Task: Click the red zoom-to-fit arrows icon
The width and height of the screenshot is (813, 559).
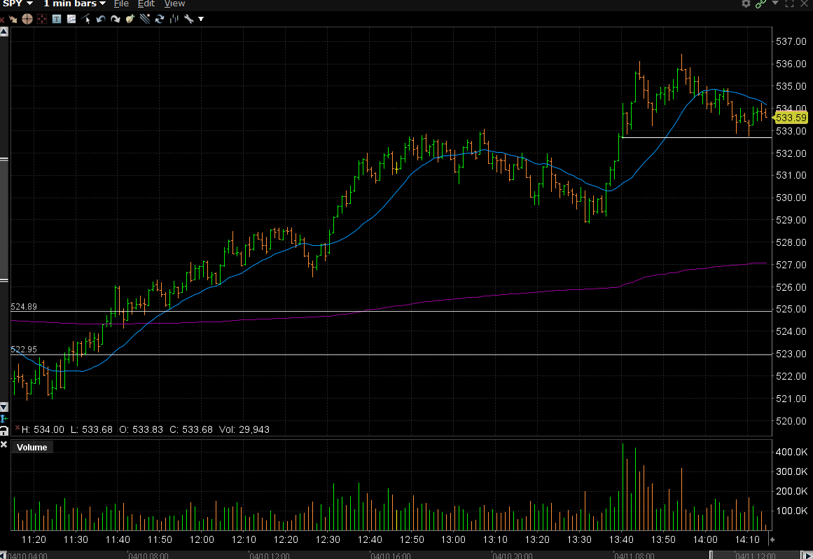Action: pyautogui.click(x=42, y=19)
